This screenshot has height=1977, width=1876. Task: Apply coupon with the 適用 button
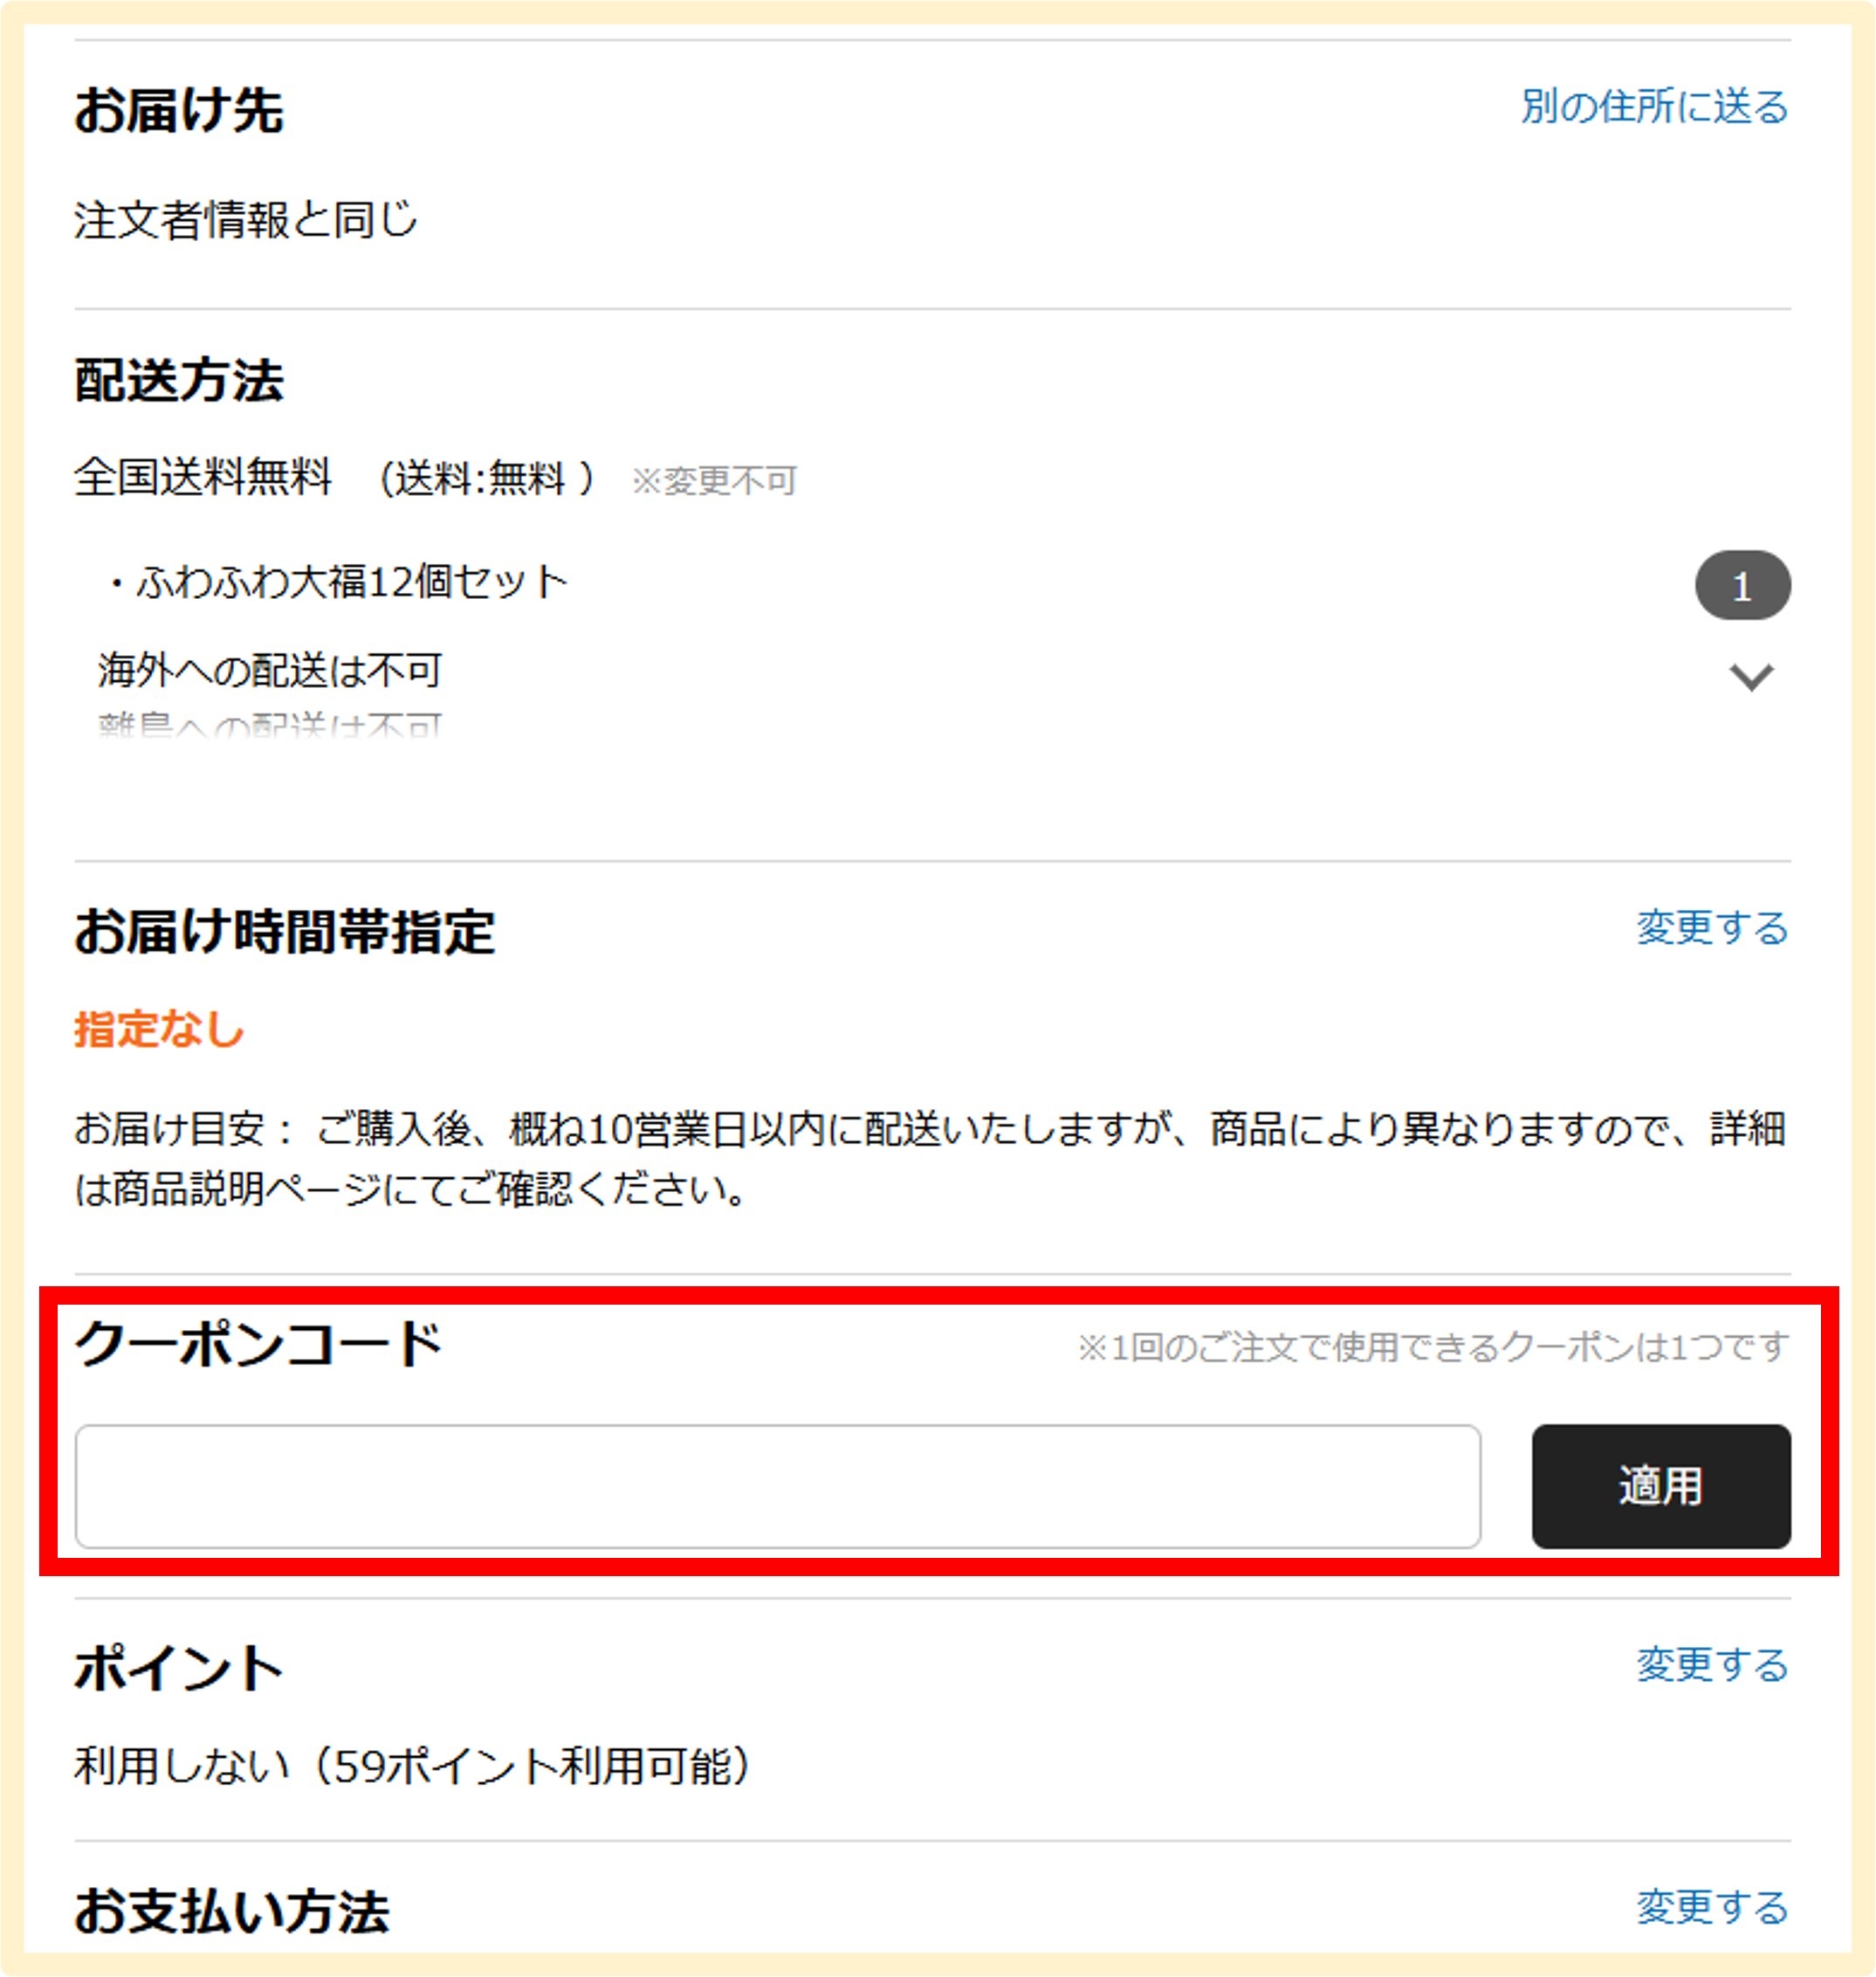[1661, 1487]
